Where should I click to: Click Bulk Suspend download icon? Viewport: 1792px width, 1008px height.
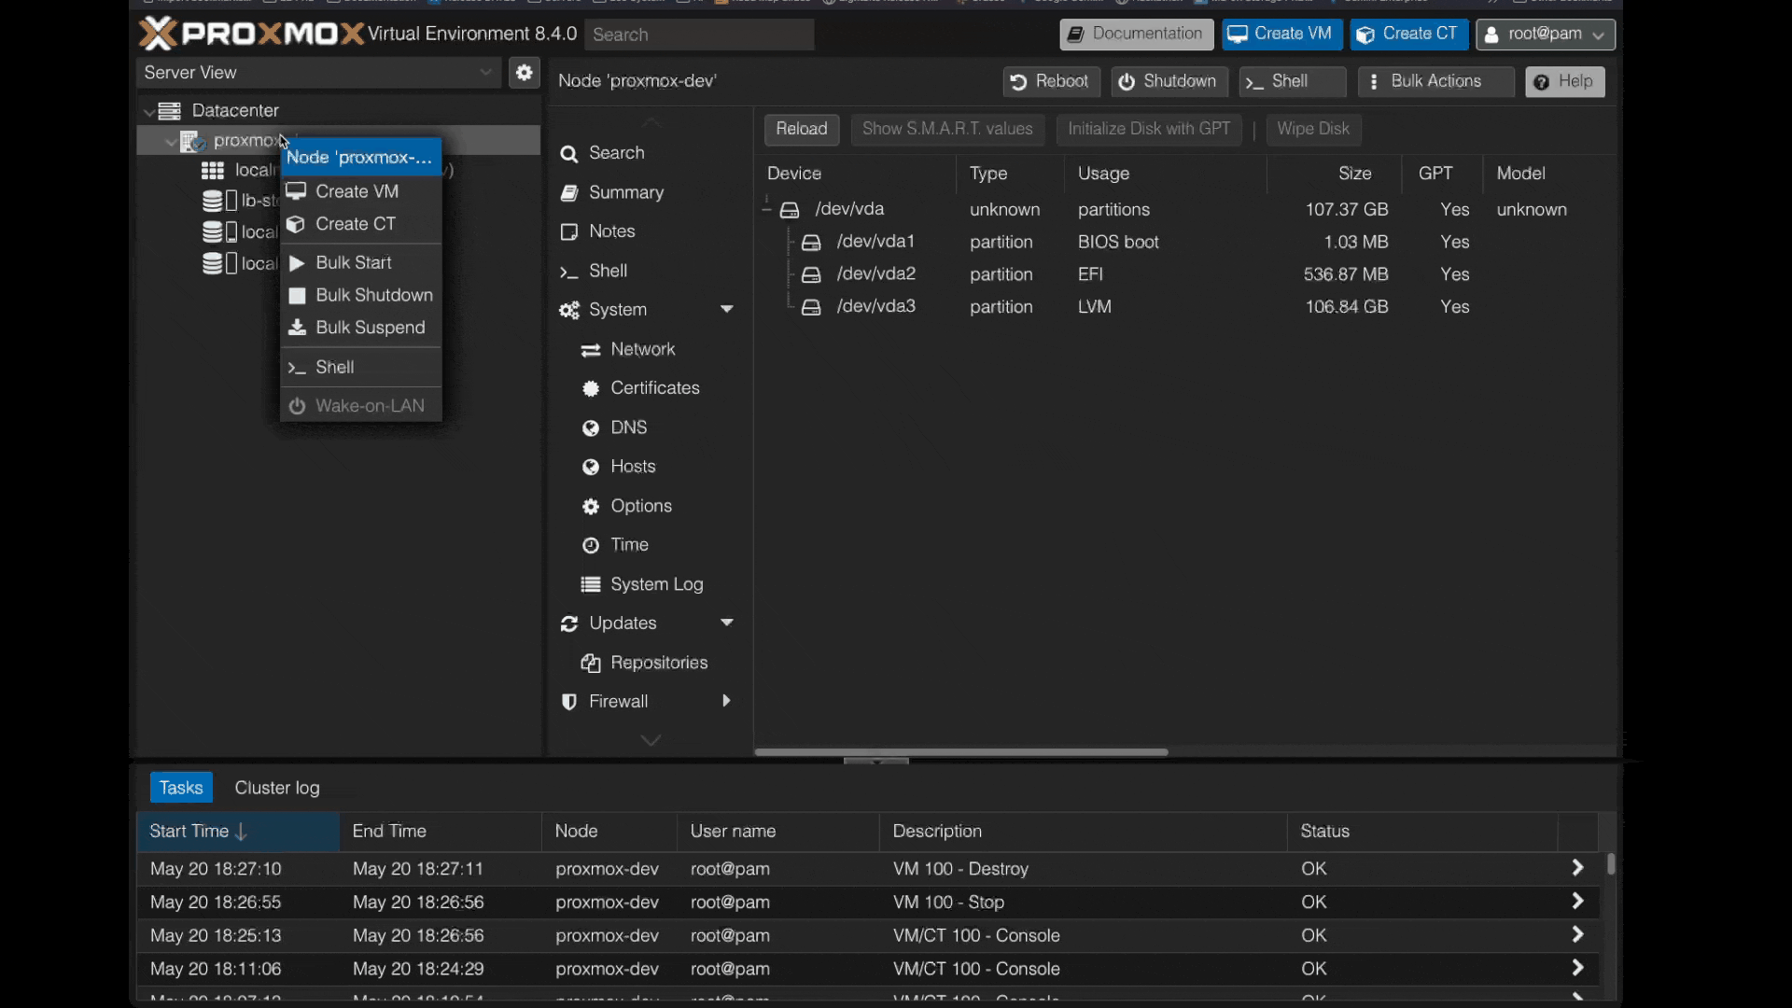297,328
